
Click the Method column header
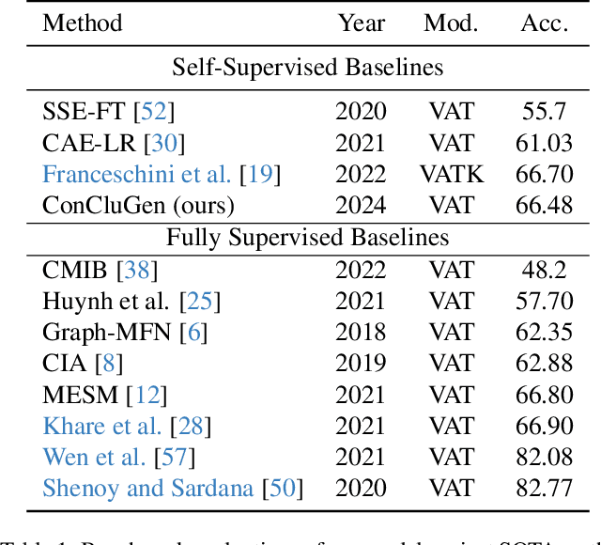pyautogui.click(x=83, y=23)
